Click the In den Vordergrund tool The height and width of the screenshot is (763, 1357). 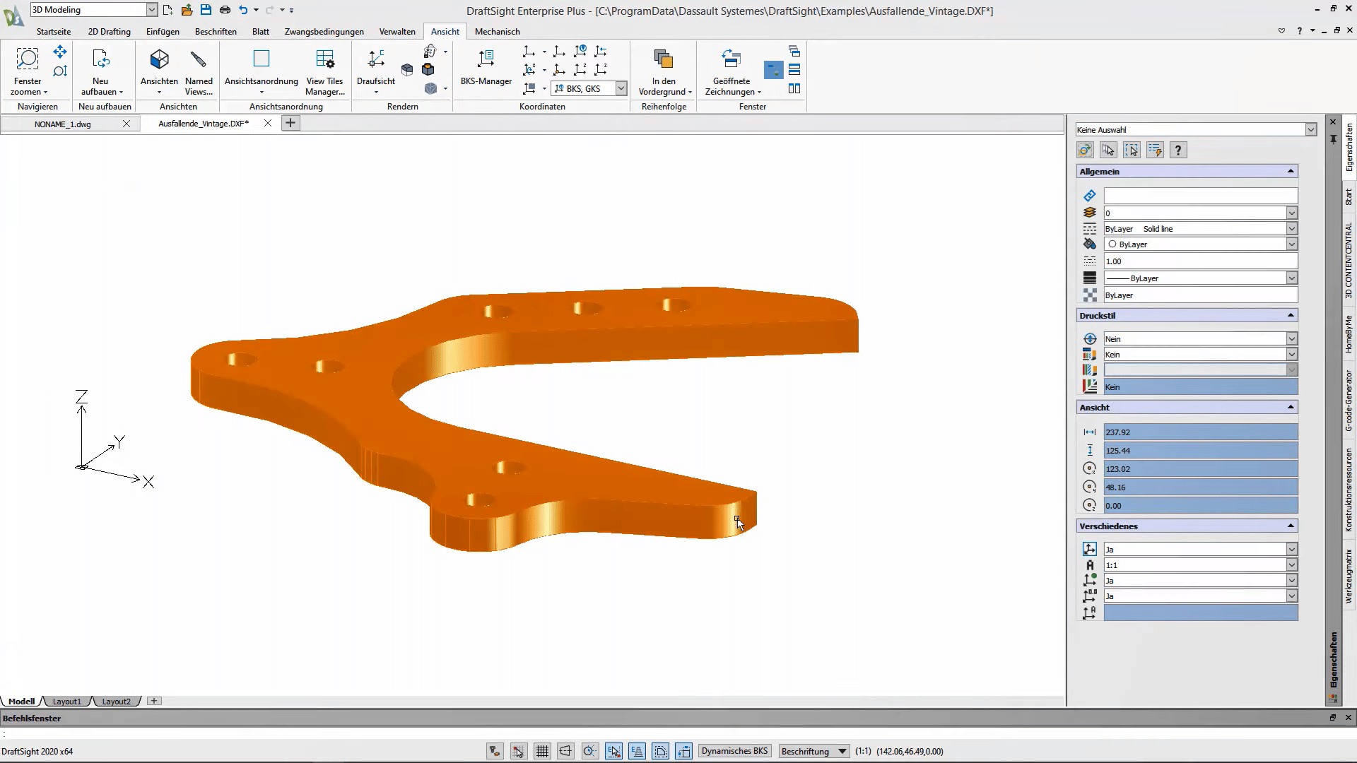coord(664,71)
